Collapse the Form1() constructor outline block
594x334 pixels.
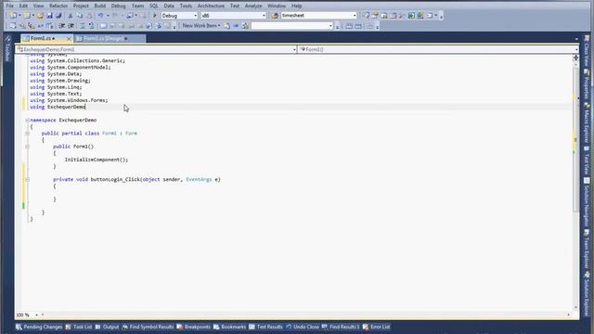point(27,147)
